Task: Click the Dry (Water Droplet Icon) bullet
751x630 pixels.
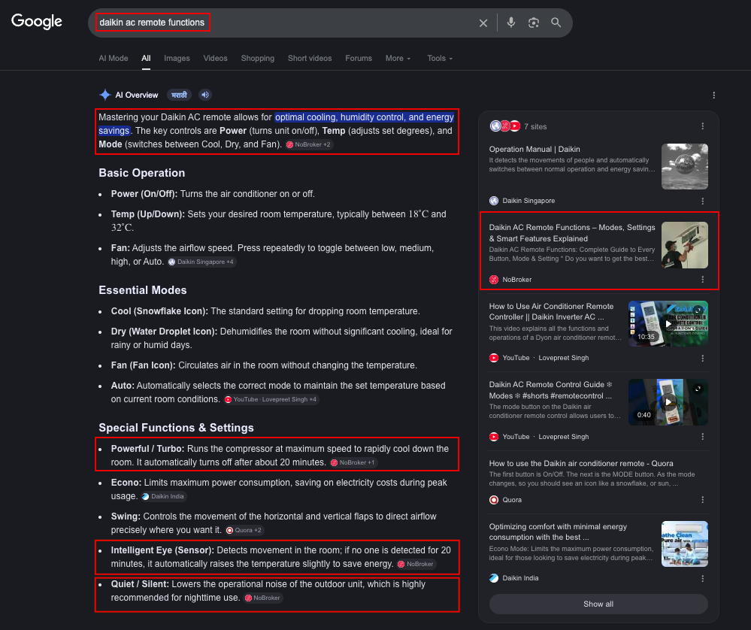Action: point(282,338)
